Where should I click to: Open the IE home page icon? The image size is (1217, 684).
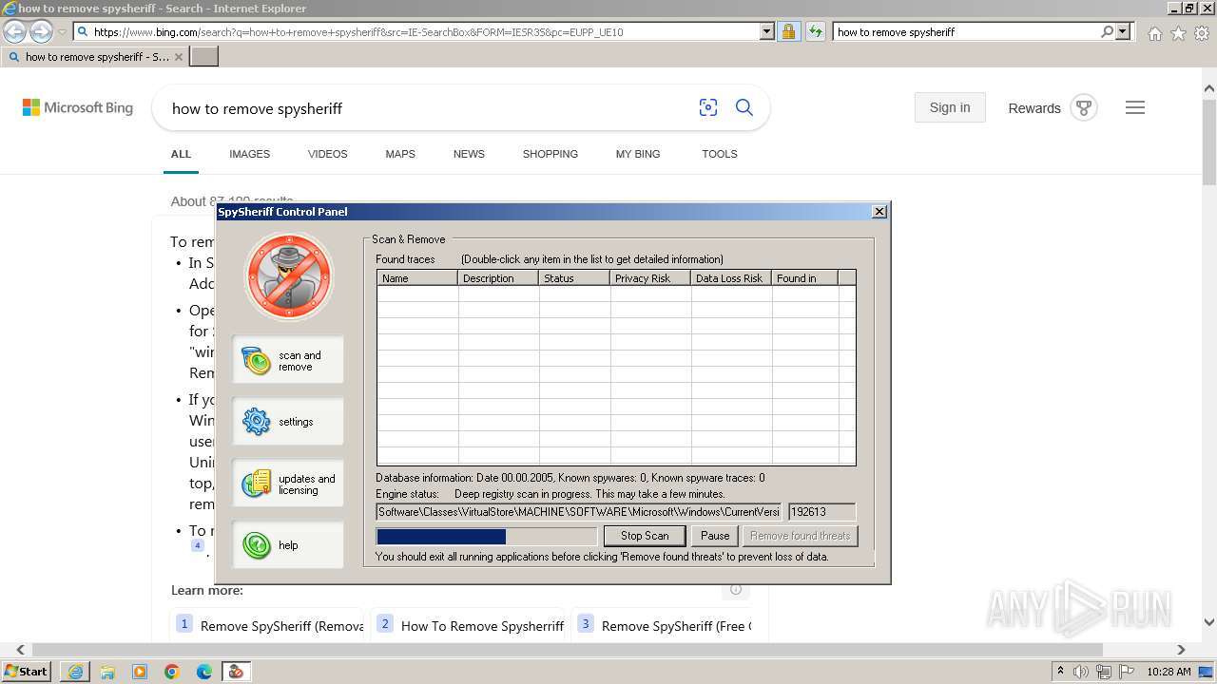click(1154, 33)
